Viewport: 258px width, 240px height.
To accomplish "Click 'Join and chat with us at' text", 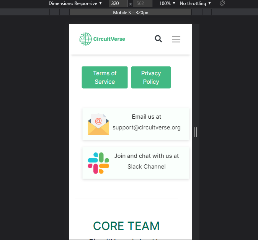I will (147, 156).
